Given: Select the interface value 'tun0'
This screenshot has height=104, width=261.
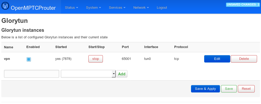Looking at the screenshot, I should tap(148, 59).
